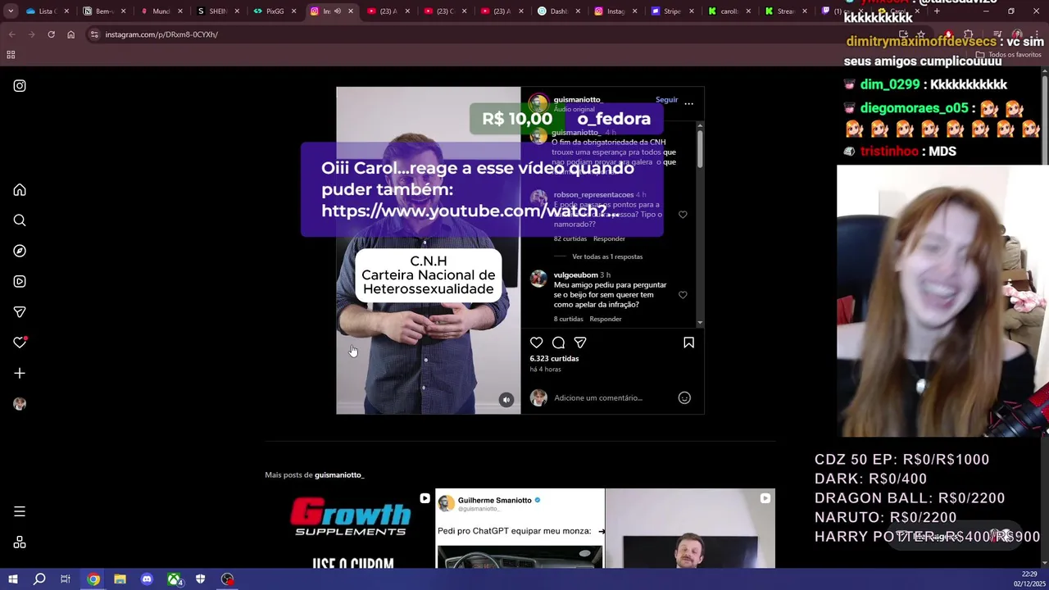Open Reels icon in sidebar
Image resolution: width=1049 pixels, height=590 pixels.
(20, 281)
